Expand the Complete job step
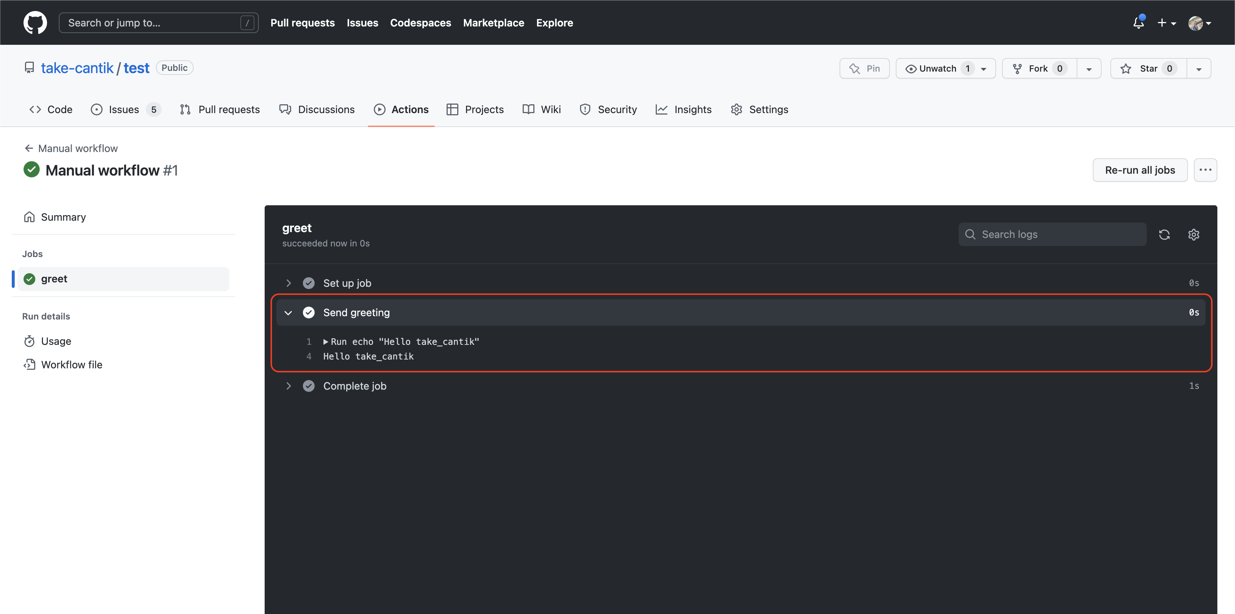 click(288, 386)
